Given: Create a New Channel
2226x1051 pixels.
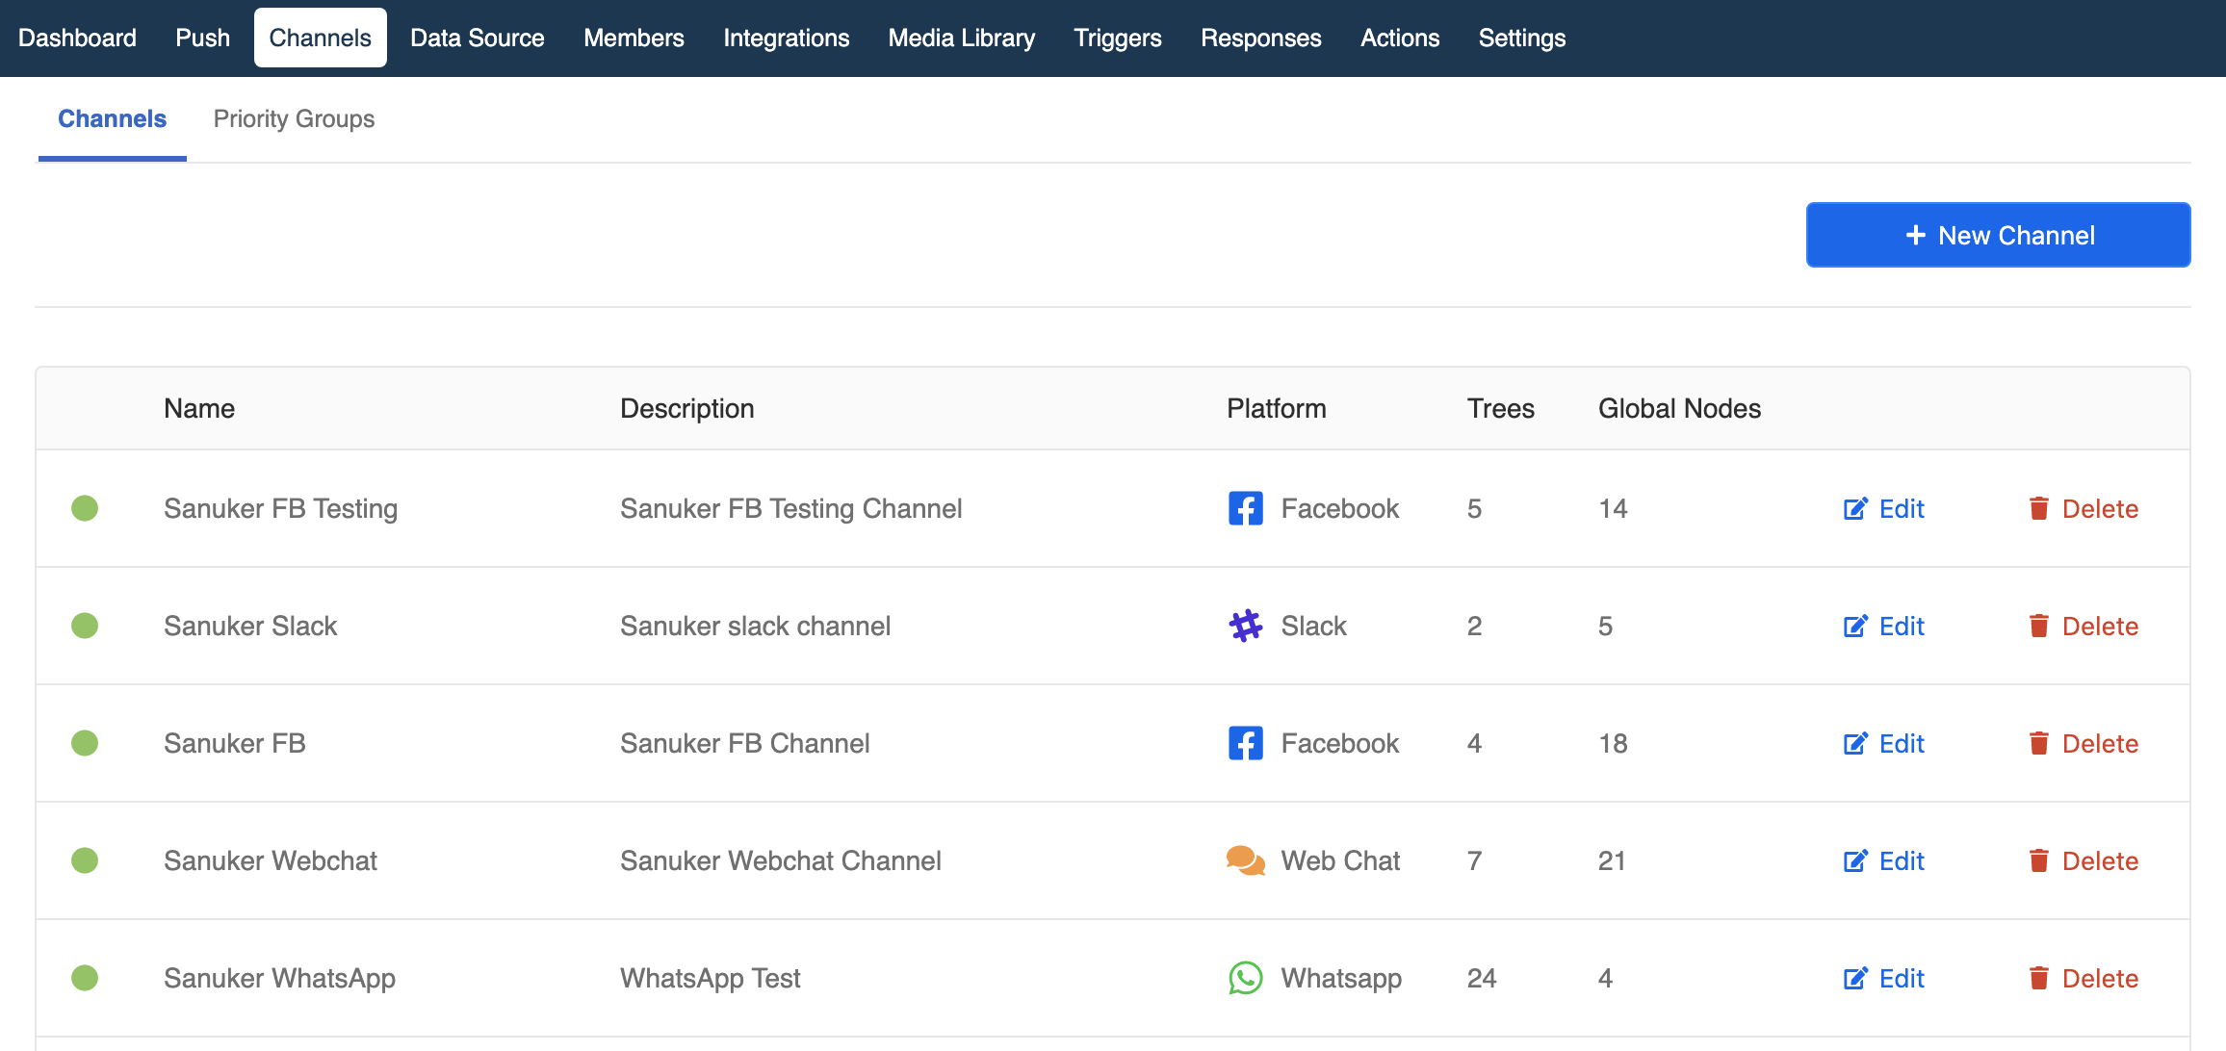Looking at the screenshot, I should click(1999, 235).
